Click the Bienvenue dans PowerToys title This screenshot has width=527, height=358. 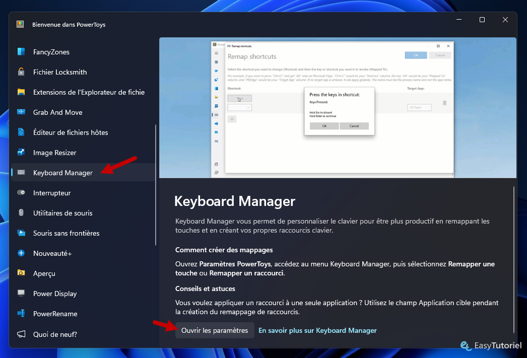[x=69, y=25]
